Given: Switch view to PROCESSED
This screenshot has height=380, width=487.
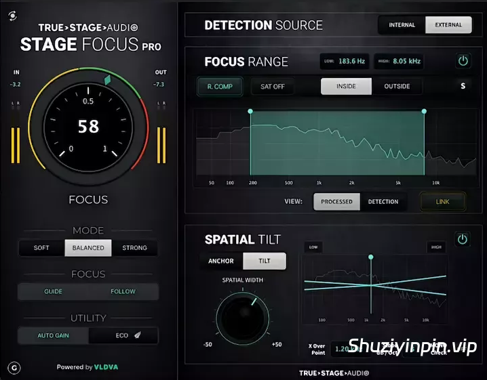Looking at the screenshot, I should tap(336, 202).
